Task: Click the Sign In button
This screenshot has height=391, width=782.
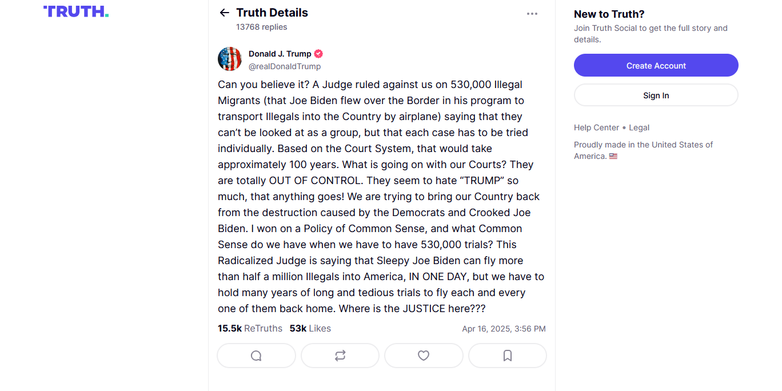Action: point(656,95)
